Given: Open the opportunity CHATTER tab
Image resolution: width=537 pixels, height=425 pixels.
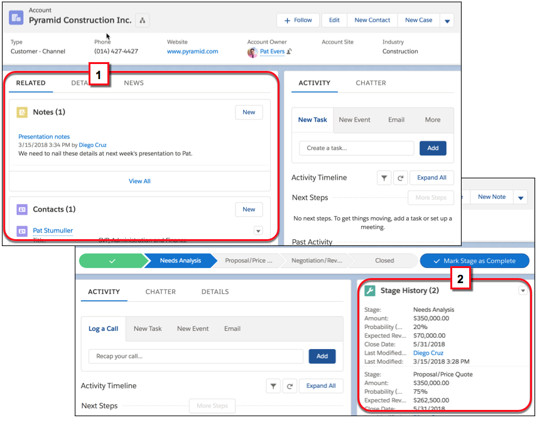Looking at the screenshot, I should [160, 292].
